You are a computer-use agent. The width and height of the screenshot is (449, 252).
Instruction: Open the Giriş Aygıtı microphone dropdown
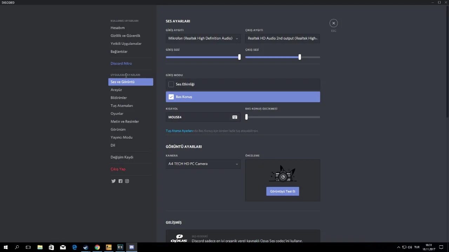click(203, 38)
